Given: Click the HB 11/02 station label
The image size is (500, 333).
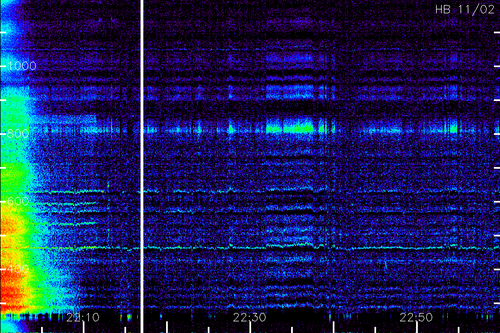Looking at the screenshot, I should [465, 9].
